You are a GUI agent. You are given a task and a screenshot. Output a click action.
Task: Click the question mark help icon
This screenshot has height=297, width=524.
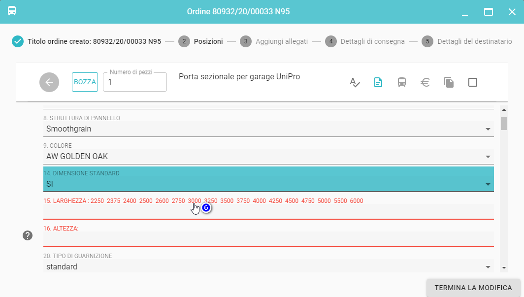tap(28, 236)
